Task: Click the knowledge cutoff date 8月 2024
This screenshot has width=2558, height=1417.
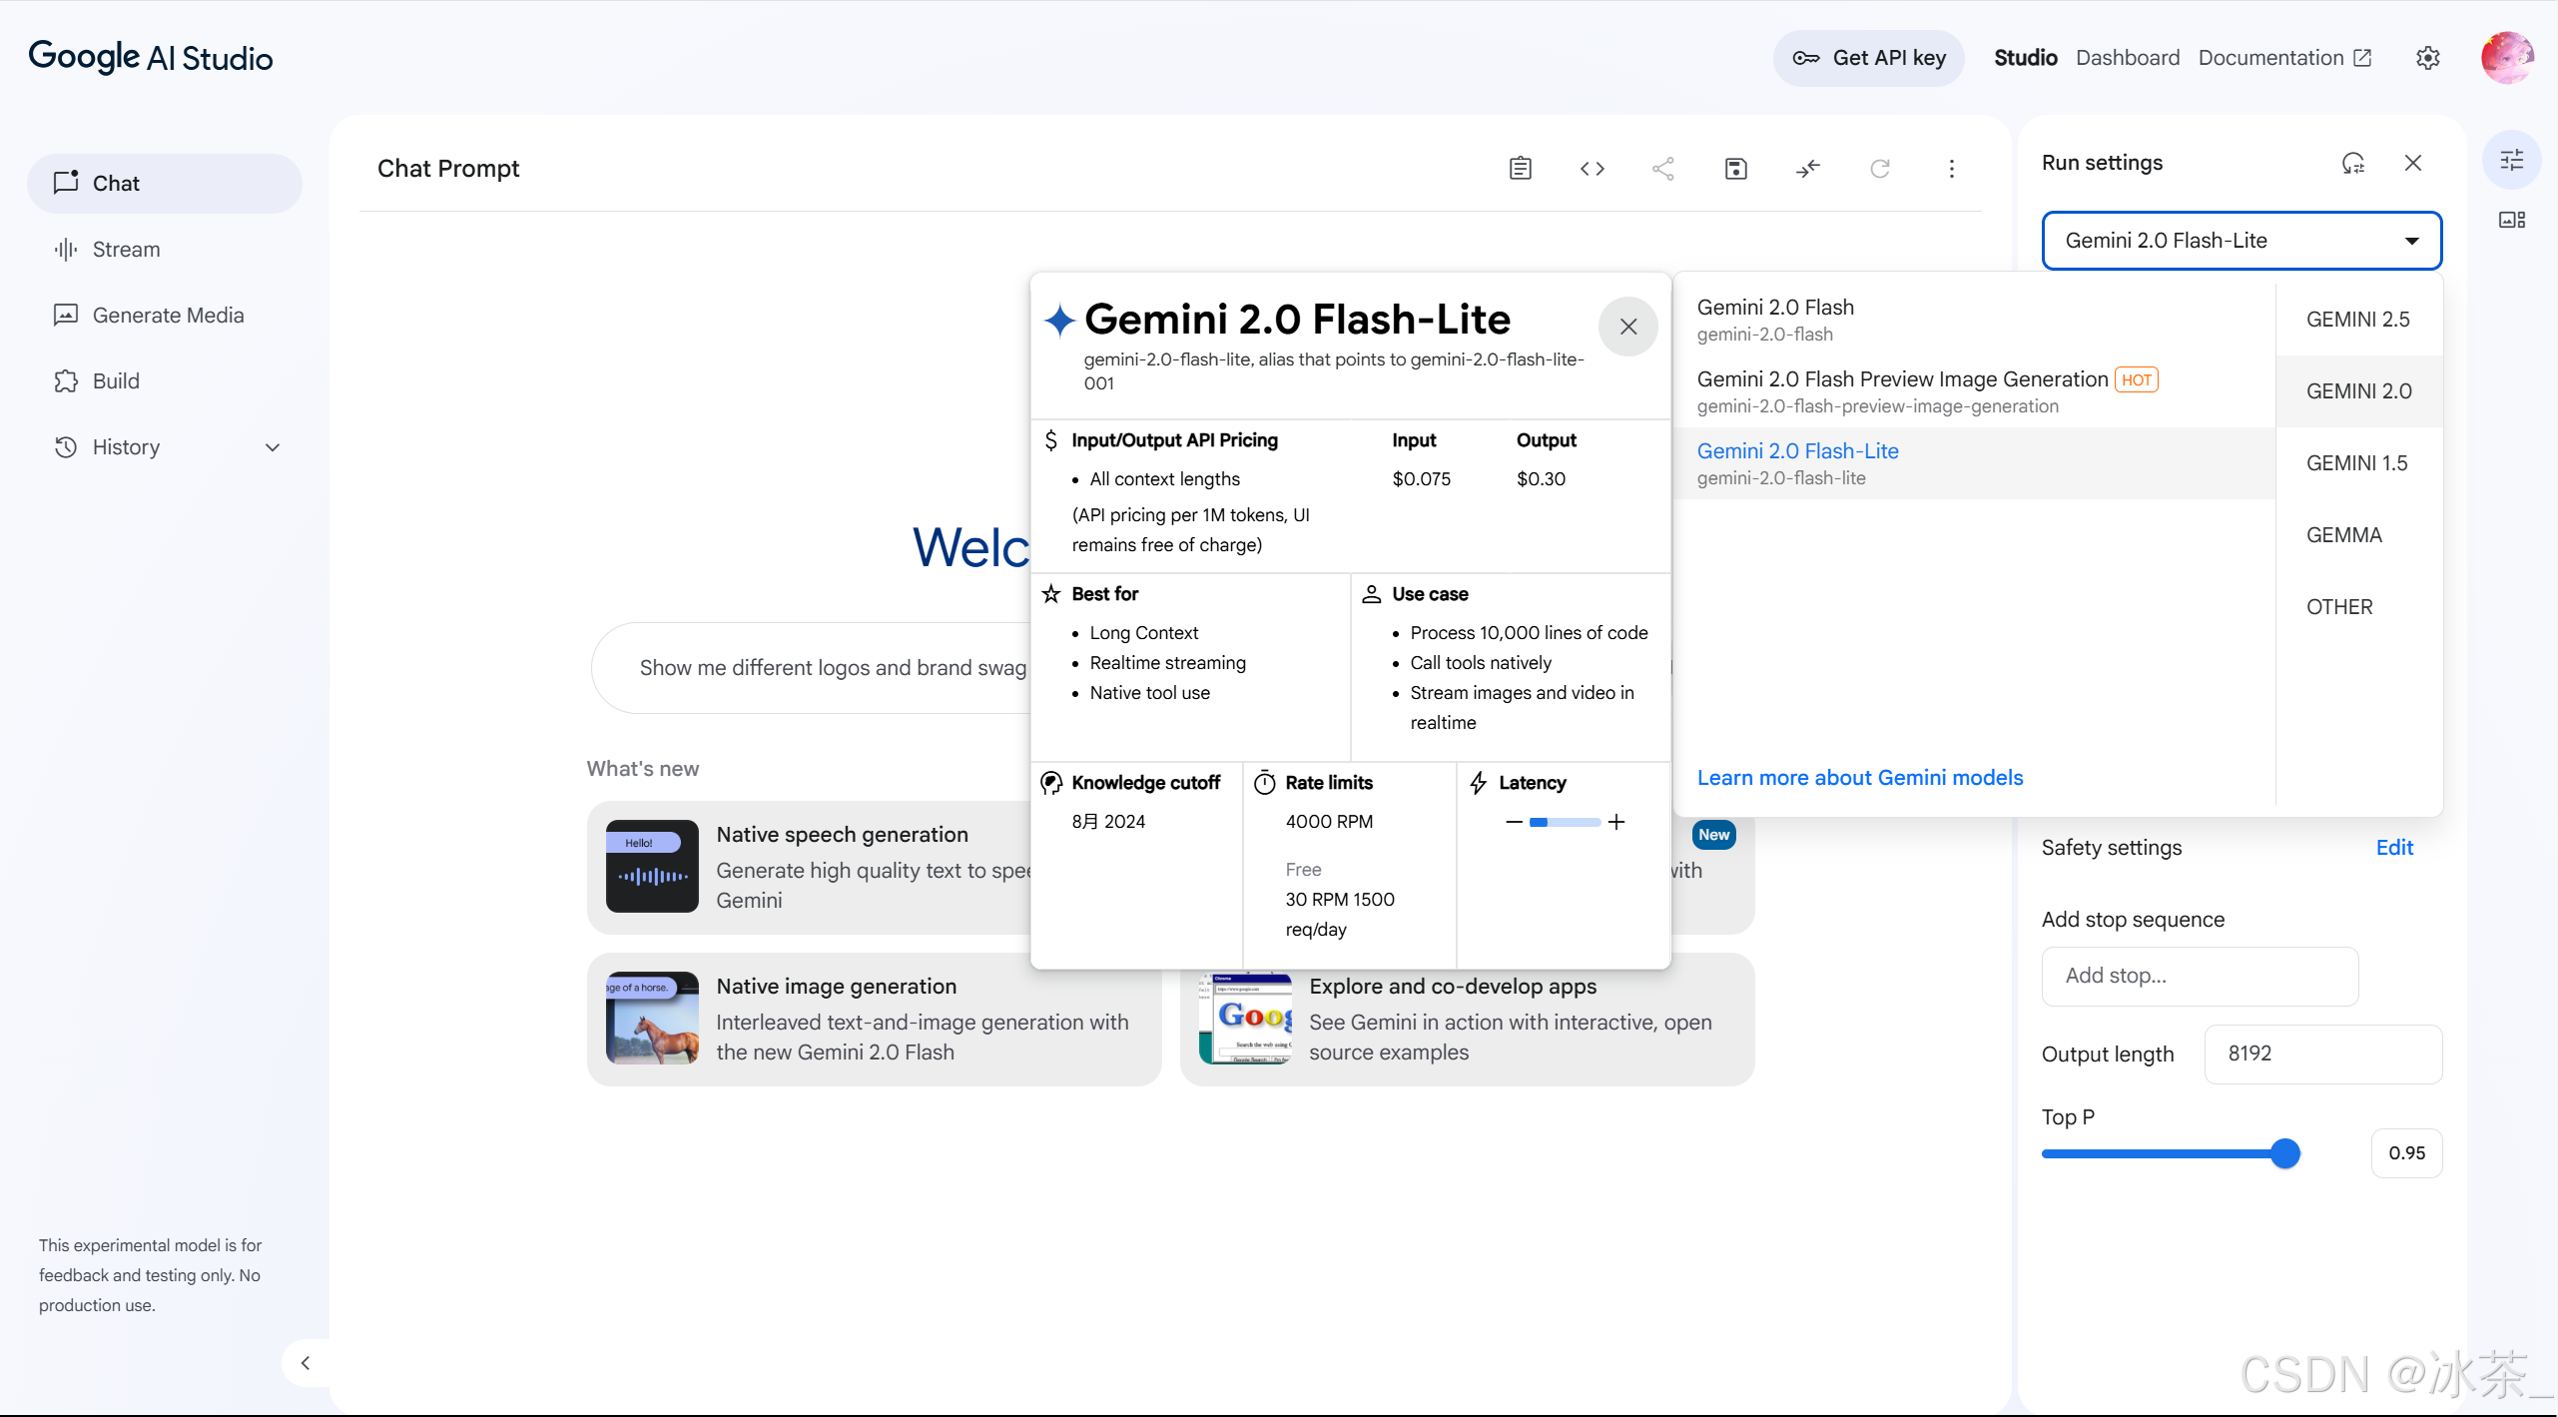Action: click(1109, 822)
